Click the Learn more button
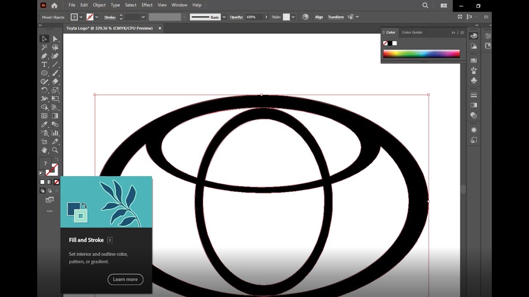This screenshot has height=297, width=529. pos(125,279)
